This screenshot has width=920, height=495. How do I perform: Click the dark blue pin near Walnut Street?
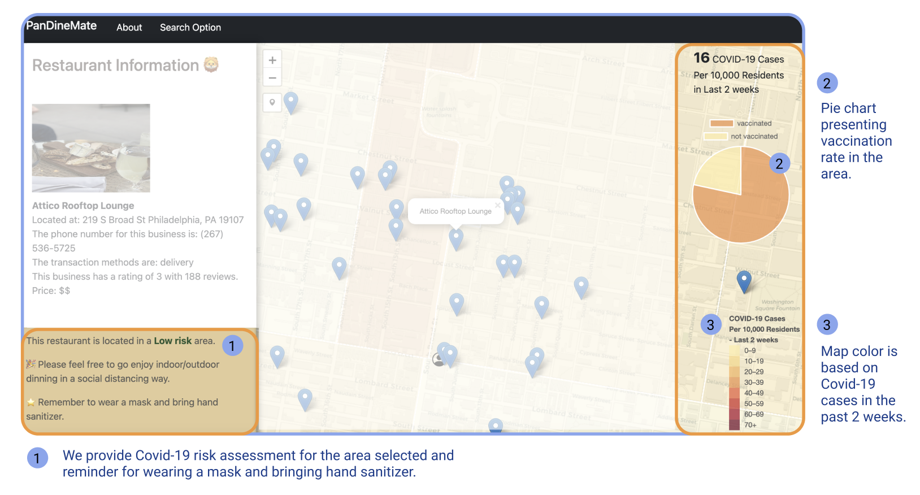744,280
